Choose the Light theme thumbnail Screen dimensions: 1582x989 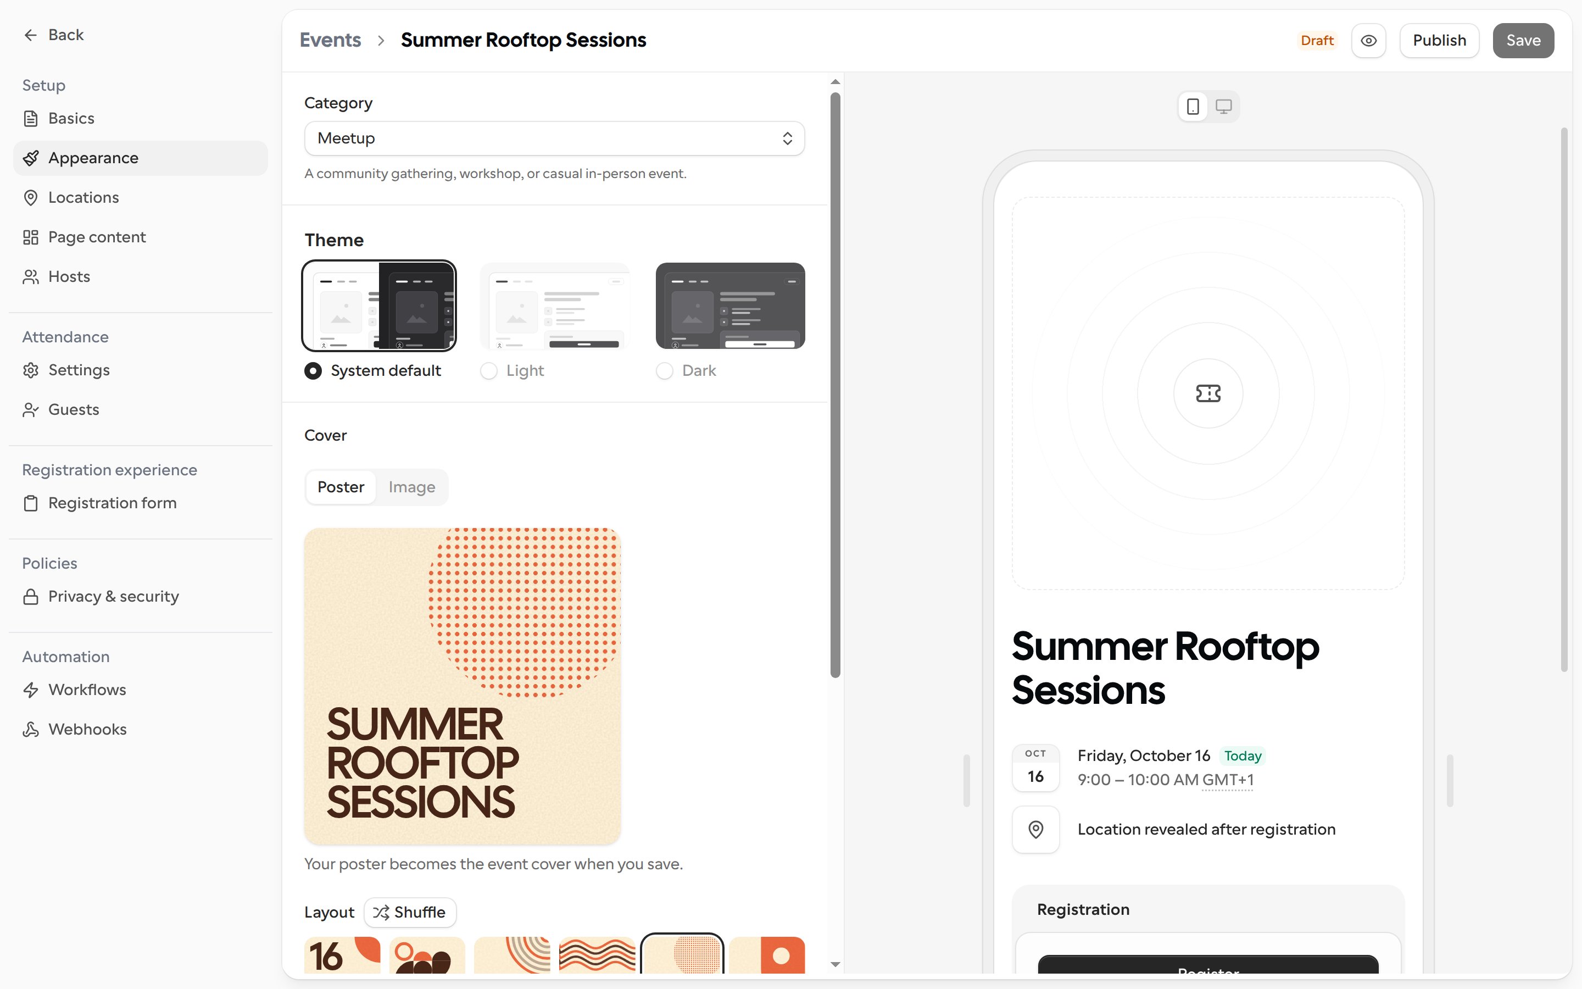[x=554, y=305]
